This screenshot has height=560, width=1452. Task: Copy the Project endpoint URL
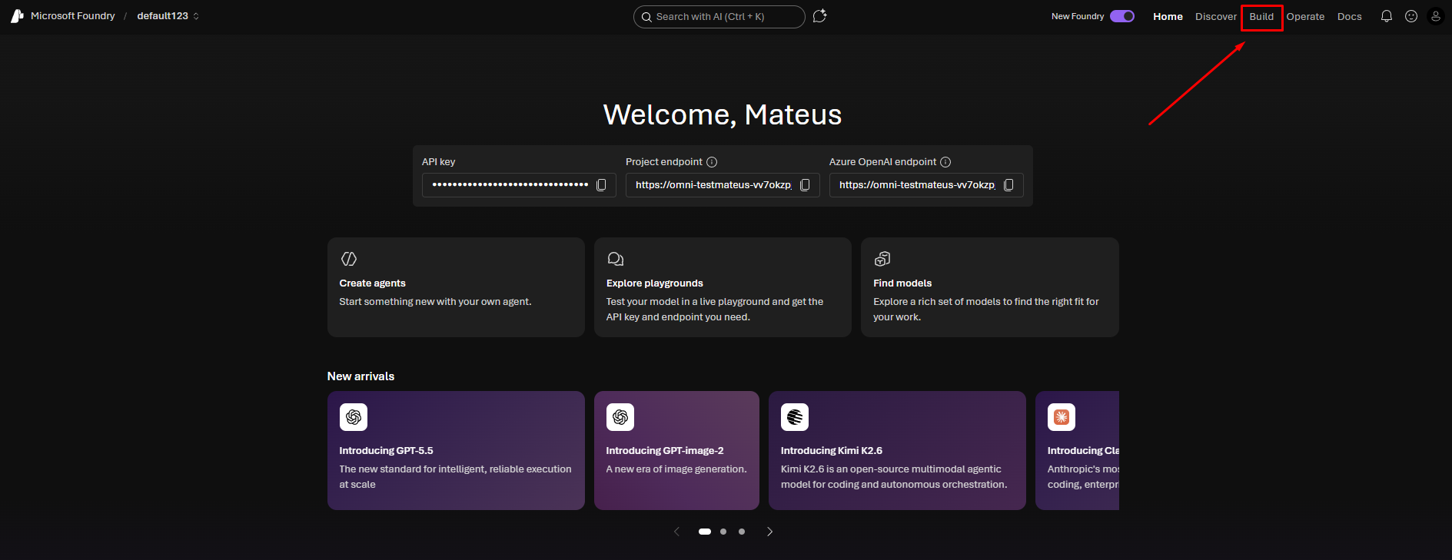point(805,185)
